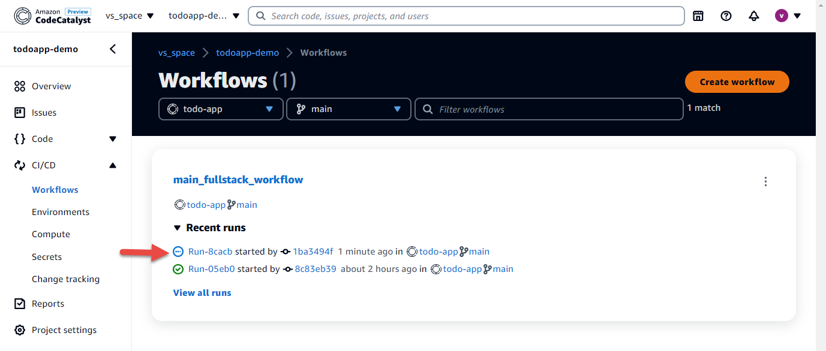
Task: Focus the search code, issues, projects field
Action: point(466,16)
